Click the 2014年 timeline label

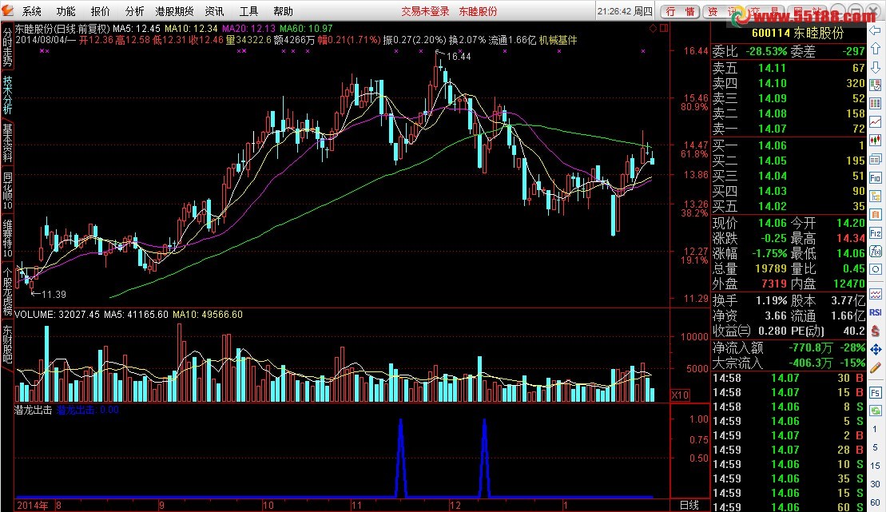coord(32,506)
